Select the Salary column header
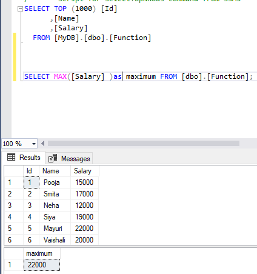Image resolution: width=257 pixels, height=274 pixels. pos(85,171)
